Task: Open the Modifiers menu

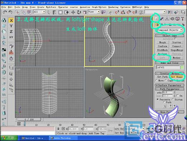Action: pos(51,7)
